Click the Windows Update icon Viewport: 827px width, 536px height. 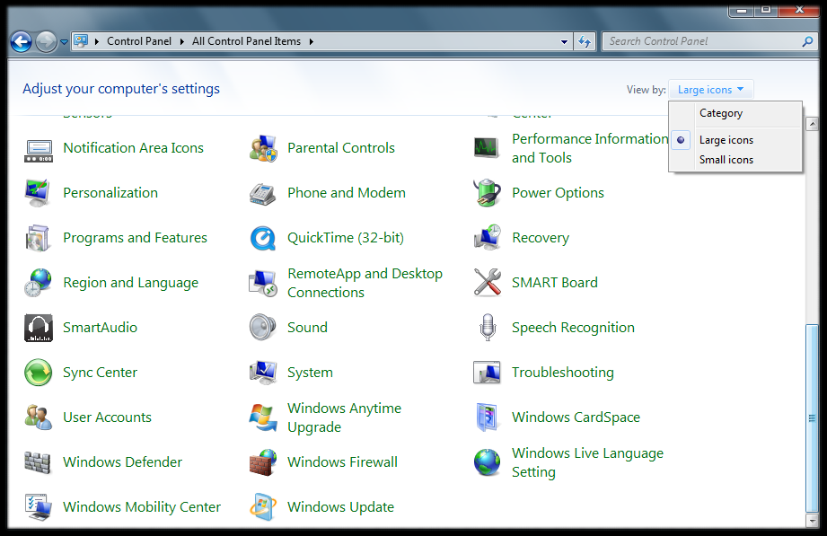tap(262, 507)
